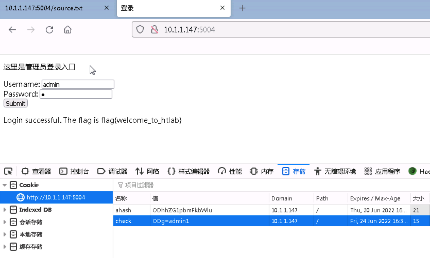
Task: Sort by the 名称 column header
Action: [132, 198]
